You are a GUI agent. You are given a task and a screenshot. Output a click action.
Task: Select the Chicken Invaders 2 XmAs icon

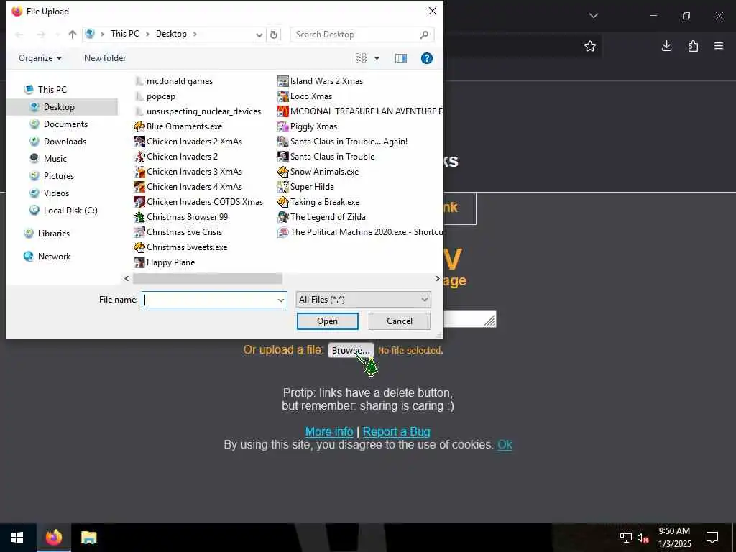coord(139,142)
